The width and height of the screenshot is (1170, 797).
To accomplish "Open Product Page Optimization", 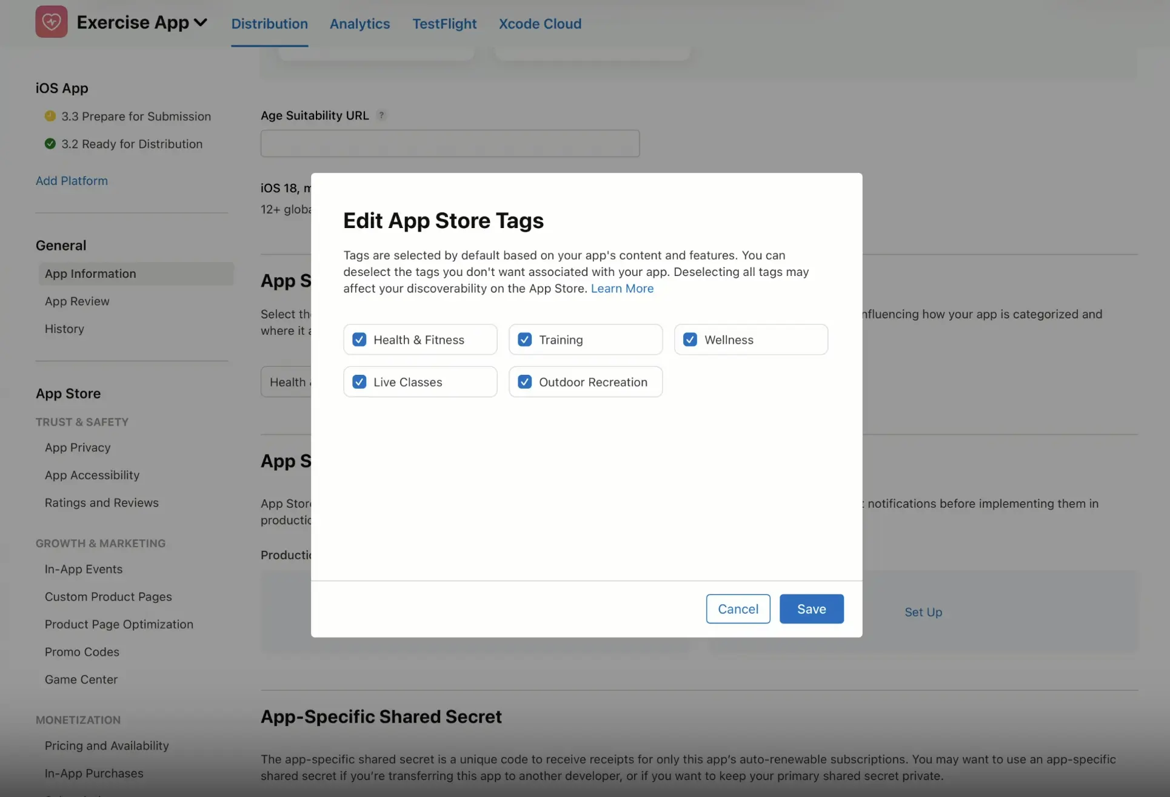I will [x=119, y=624].
